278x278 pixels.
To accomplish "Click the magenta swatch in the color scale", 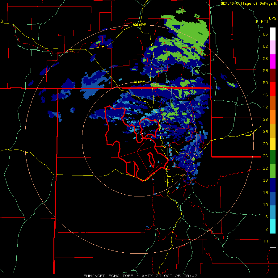I will (x=273, y=61).
